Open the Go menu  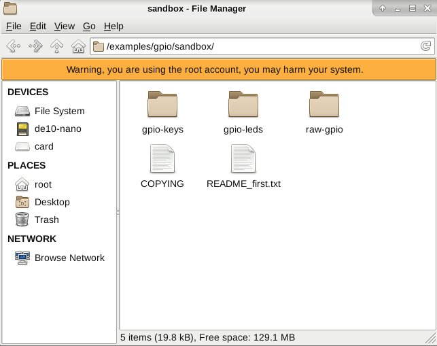coord(89,27)
